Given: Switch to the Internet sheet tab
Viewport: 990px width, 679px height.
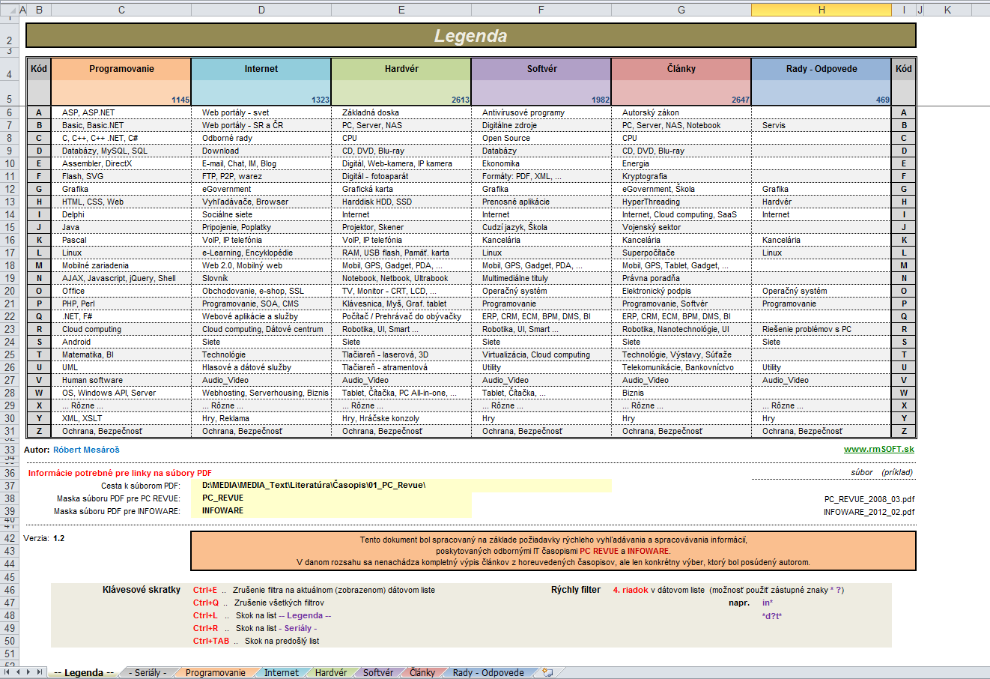Looking at the screenshot, I should point(281,672).
